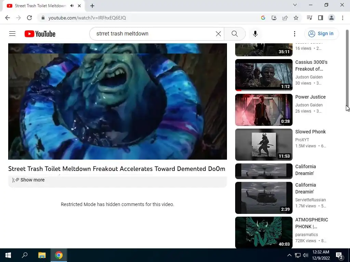The height and width of the screenshot is (262, 350).
Task: Open ATMOSPHERIC PHONK title link
Action: click(312, 223)
